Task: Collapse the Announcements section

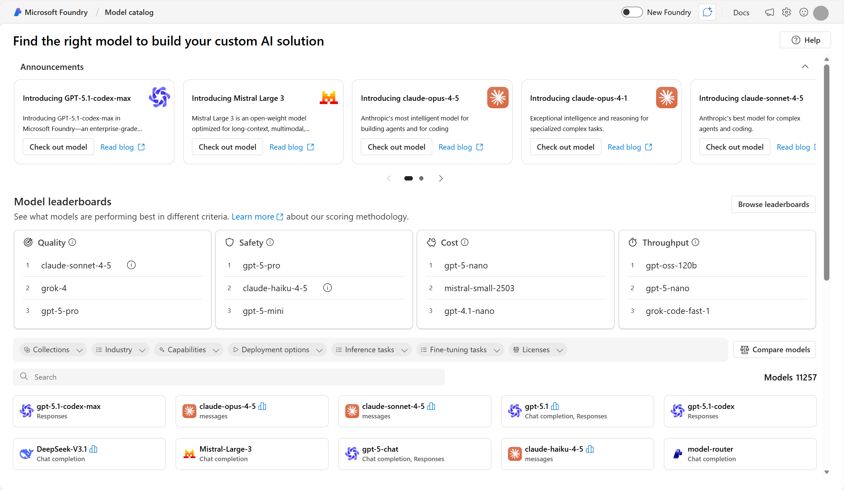Action: click(x=805, y=67)
